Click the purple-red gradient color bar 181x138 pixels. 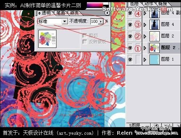(x=95, y=5)
